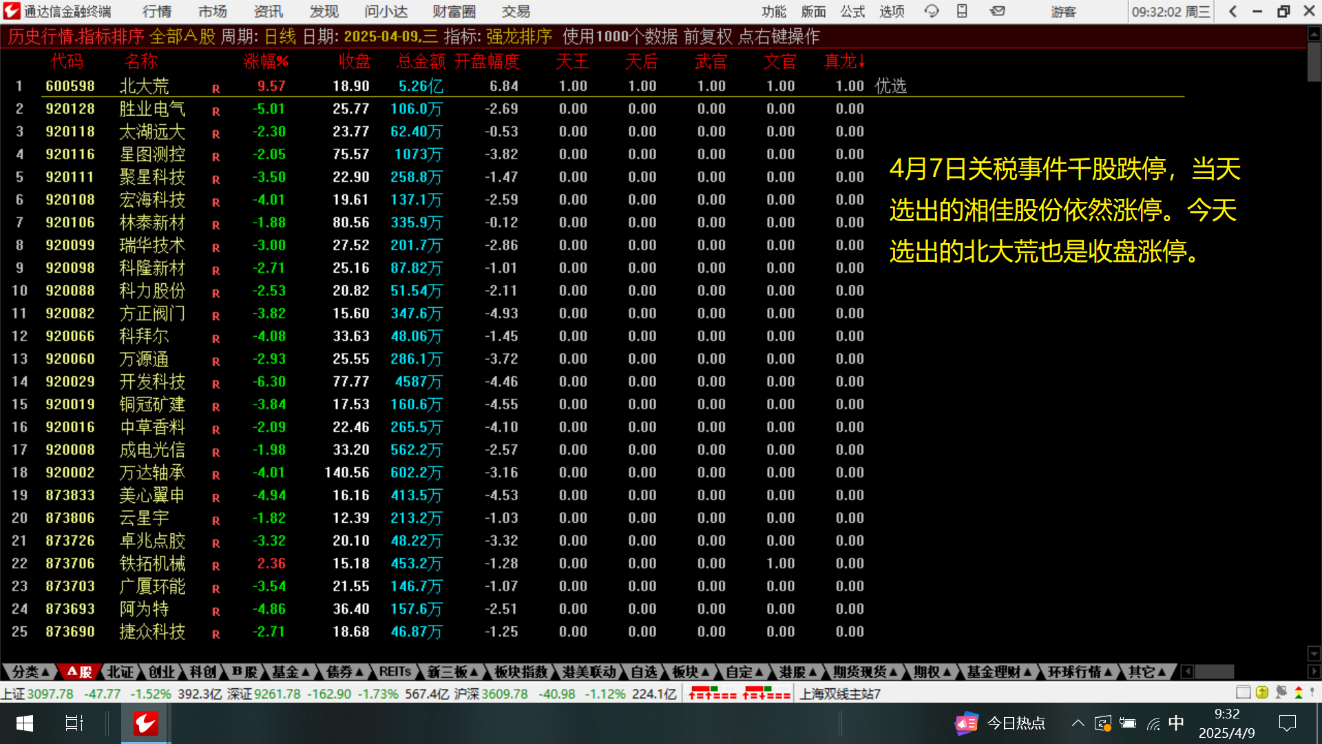Click the 游客 guest login link

click(x=1063, y=12)
